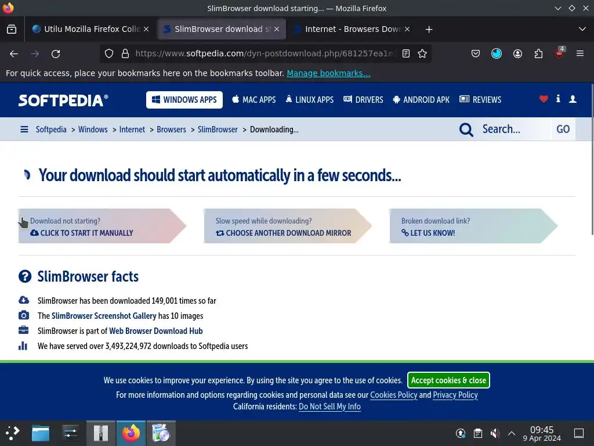The image size is (594, 446).
Task: Click the search magnifier icon
Action: [x=466, y=130]
